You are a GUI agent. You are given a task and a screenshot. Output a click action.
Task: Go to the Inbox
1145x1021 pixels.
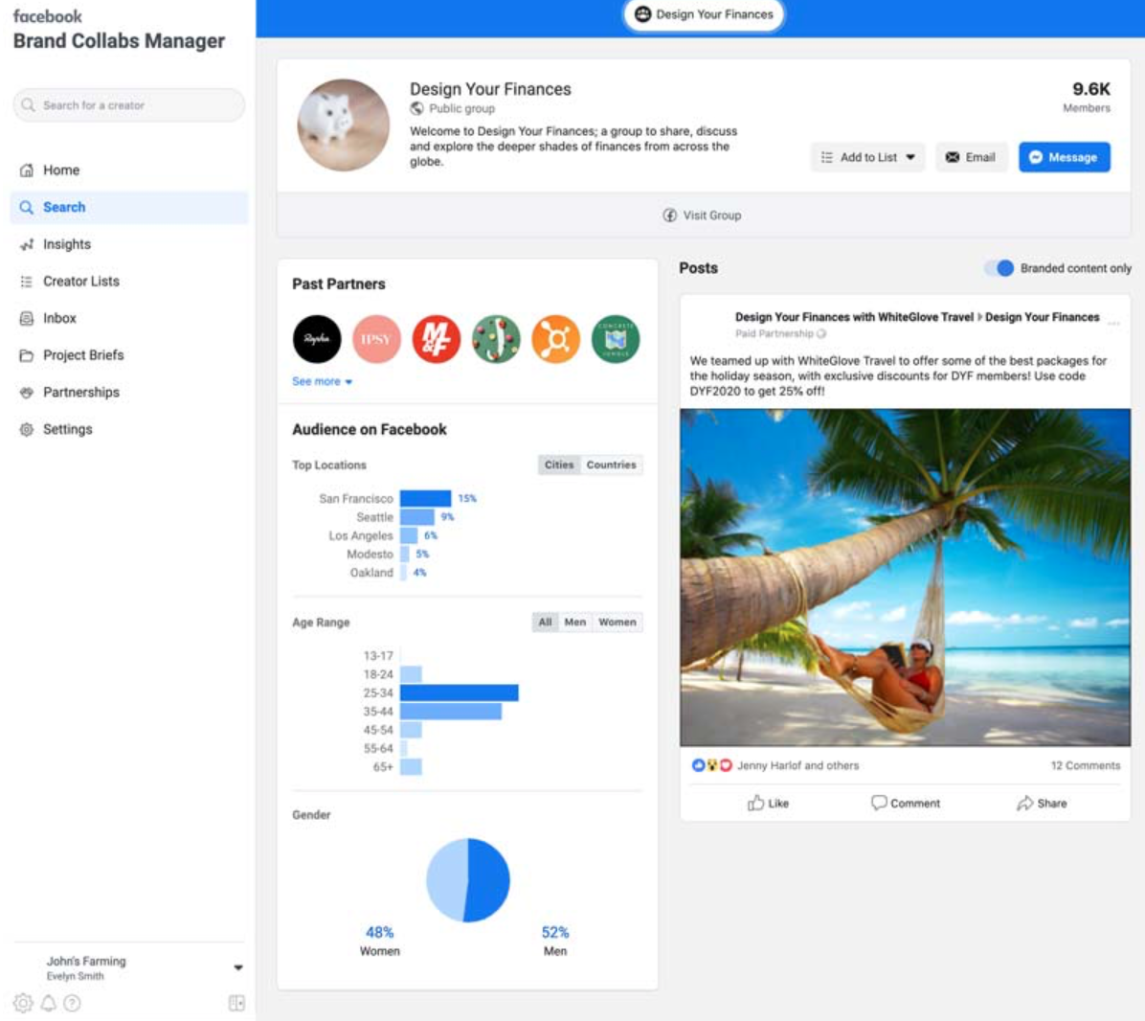[x=61, y=318]
